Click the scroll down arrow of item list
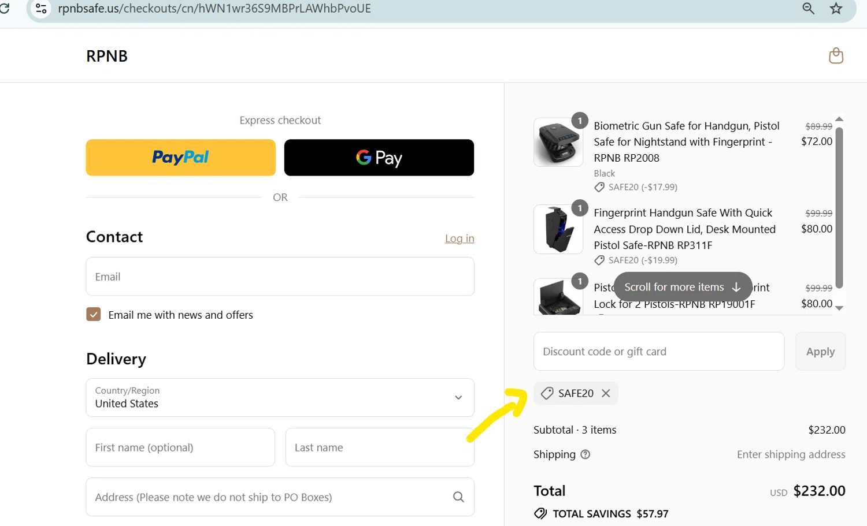867x526 pixels. click(839, 308)
